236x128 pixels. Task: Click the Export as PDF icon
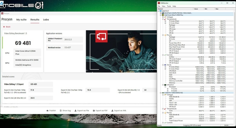[94, 110]
